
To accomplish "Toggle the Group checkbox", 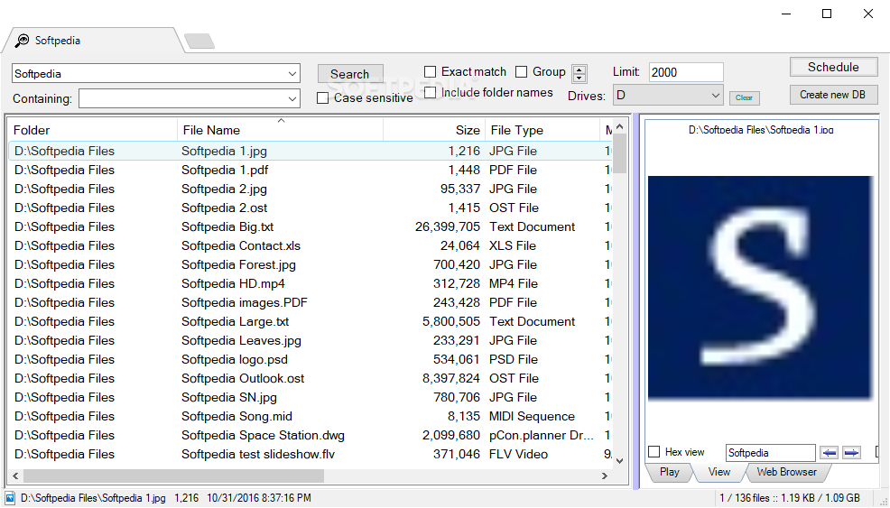I will coord(521,71).
